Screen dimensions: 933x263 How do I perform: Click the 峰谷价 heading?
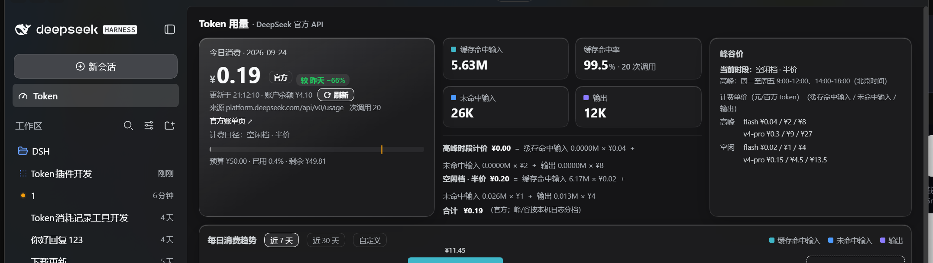click(732, 54)
